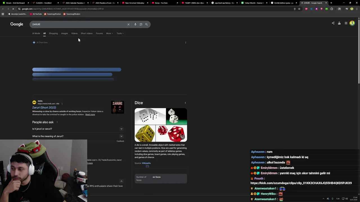Clear the ZARURİ search query

[x=129, y=24]
